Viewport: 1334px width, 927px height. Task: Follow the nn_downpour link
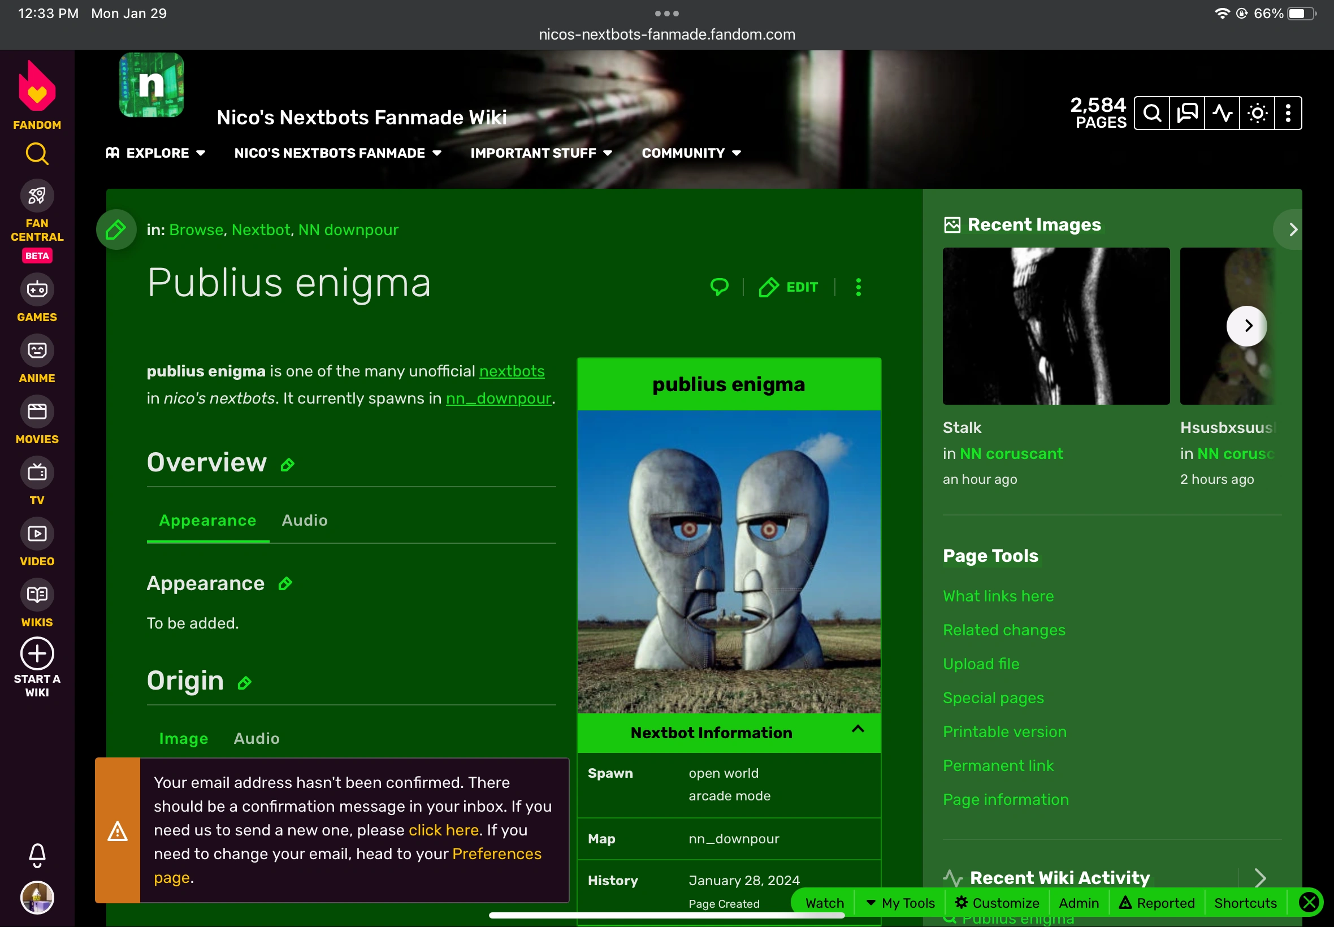(x=498, y=398)
